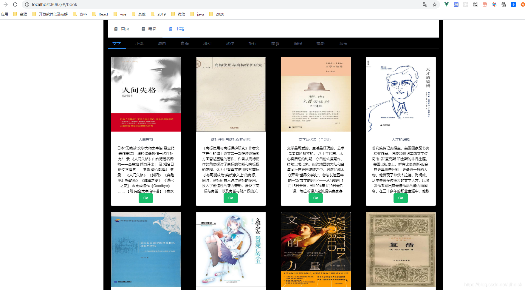This screenshot has height=290, width=525.
Task: Open the JH extension icon
Action: (x=456, y=4)
